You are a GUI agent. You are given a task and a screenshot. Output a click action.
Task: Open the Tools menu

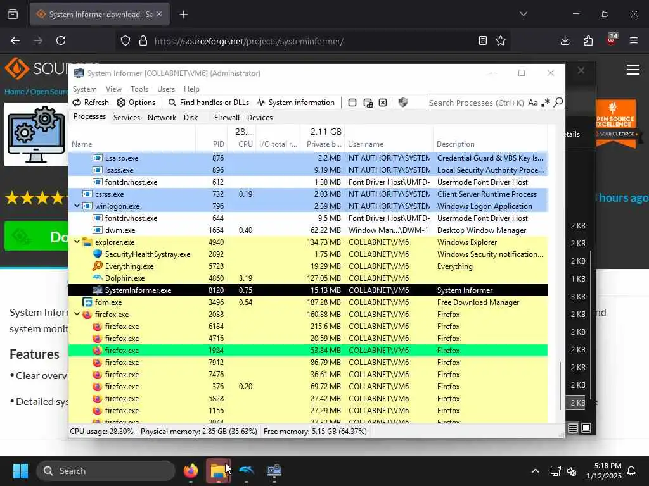(139, 89)
